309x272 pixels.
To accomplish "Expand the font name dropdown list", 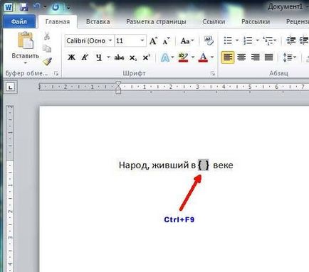I will [110, 40].
